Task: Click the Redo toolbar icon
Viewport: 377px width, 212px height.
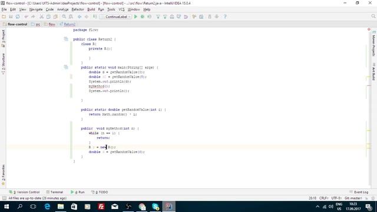Action: pos(33,16)
